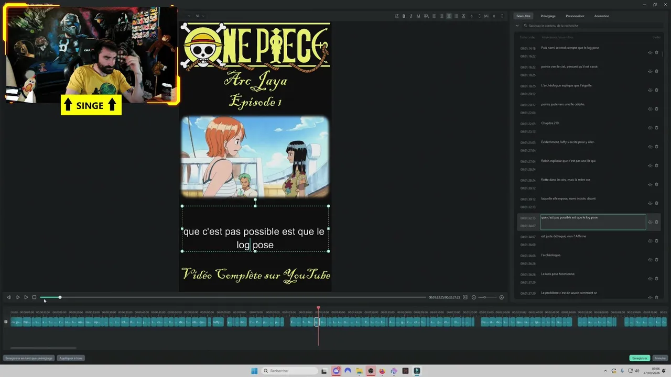Image resolution: width=671 pixels, height=377 pixels.
Task: Delete subtitle 'laquelle elle repose, nami insiste'
Action: pyautogui.click(x=656, y=203)
